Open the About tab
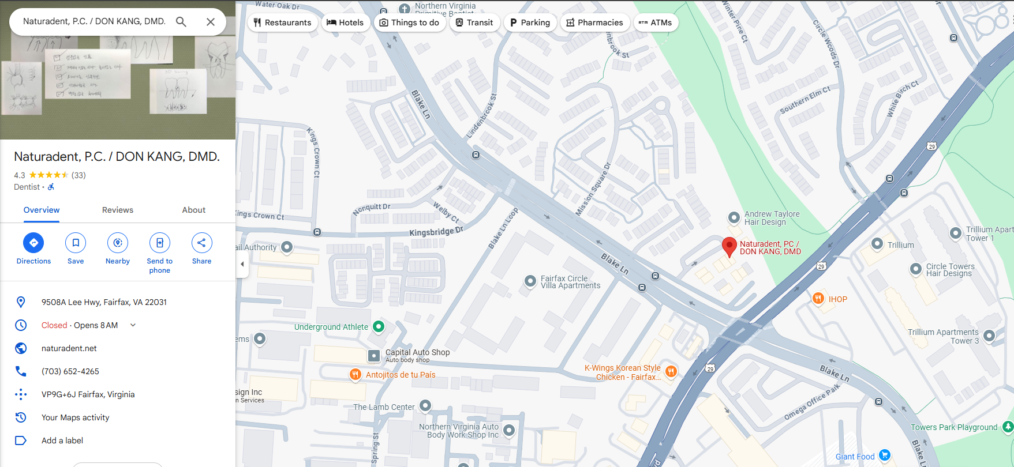 pos(194,210)
